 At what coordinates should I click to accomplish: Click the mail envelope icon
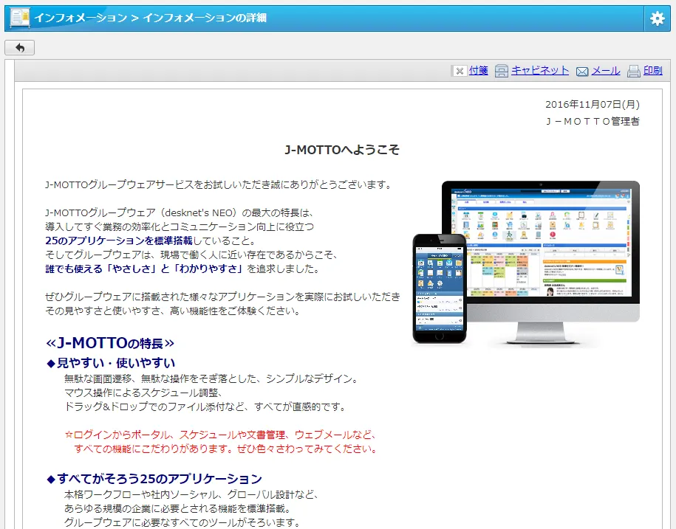coord(582,72)
